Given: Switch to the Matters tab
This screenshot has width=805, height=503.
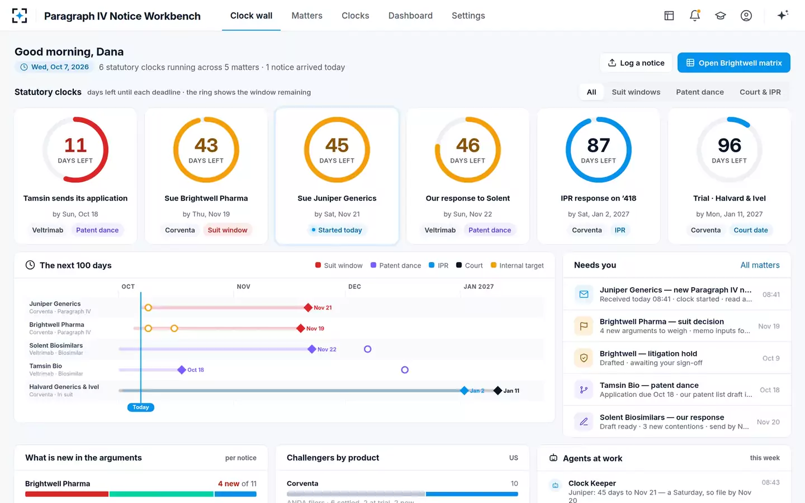Looking at the screenshot, I should point(307,16).
